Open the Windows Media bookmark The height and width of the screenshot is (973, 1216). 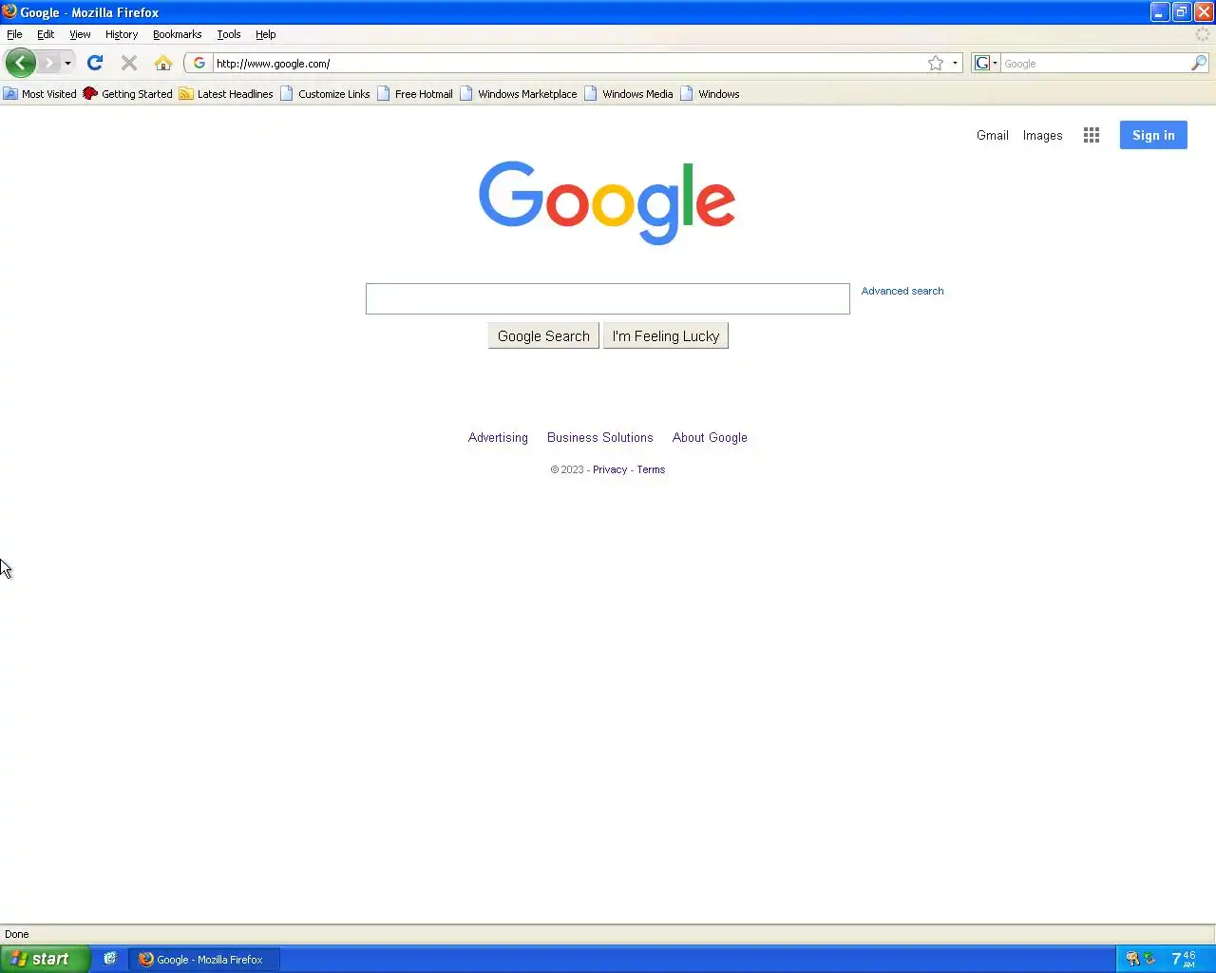click(629, 94)
